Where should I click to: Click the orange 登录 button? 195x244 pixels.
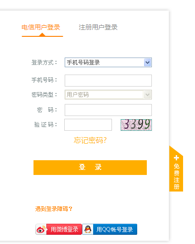click(x=90, y=168)
